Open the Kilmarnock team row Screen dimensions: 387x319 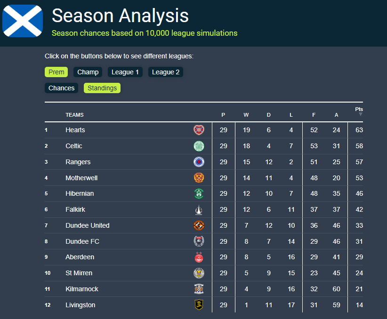coord(82,289)
